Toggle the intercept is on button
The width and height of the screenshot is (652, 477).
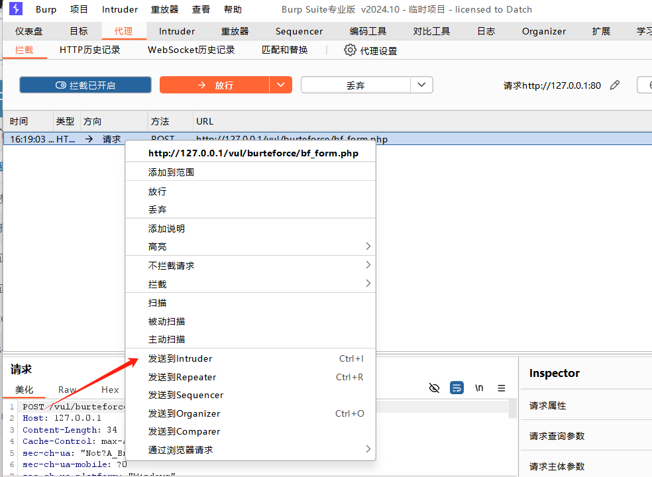[x=85, y=85]
